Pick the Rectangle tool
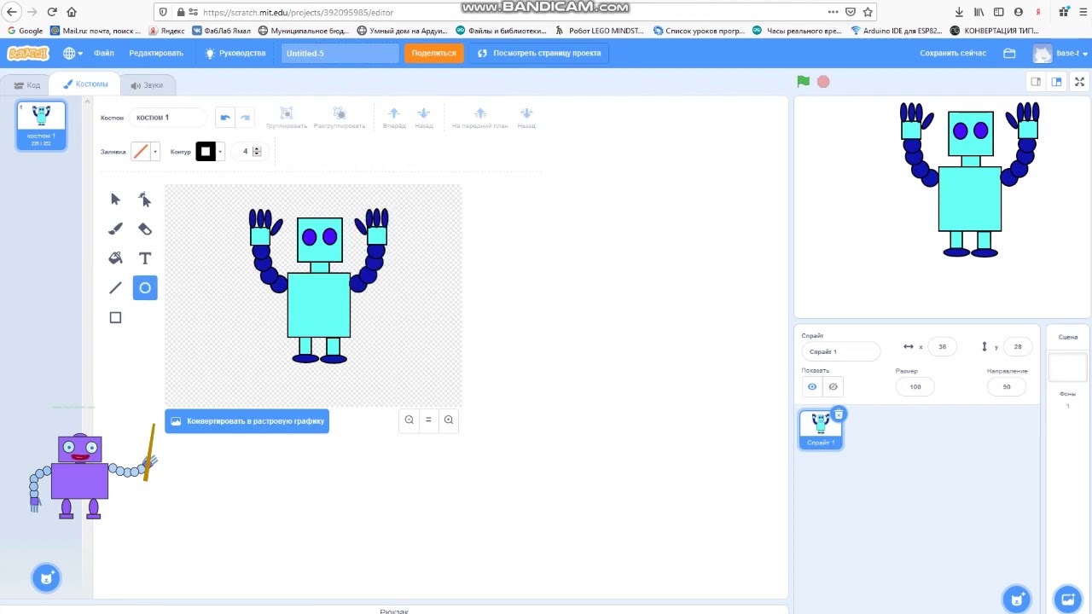 (115, 318)
